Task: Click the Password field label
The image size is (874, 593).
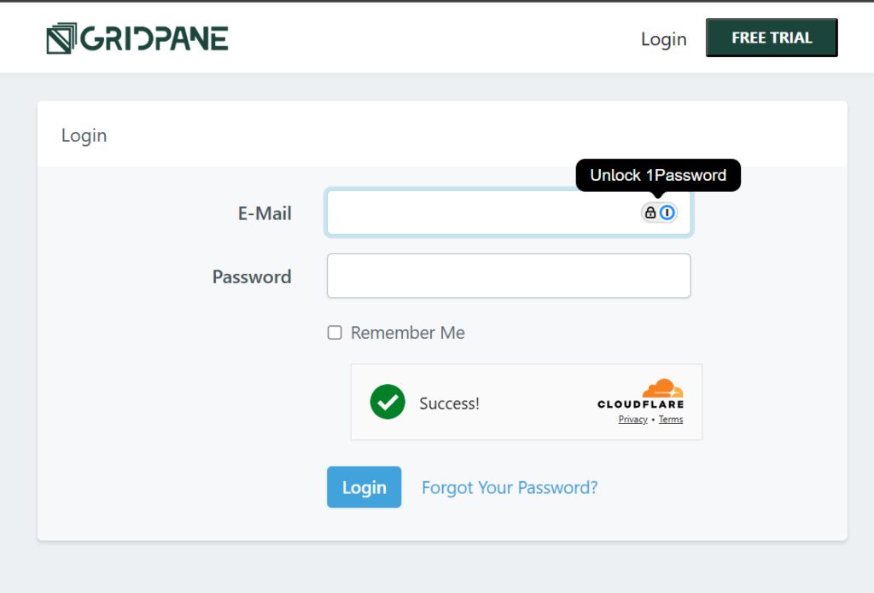Action: click(x=252, y=277)
